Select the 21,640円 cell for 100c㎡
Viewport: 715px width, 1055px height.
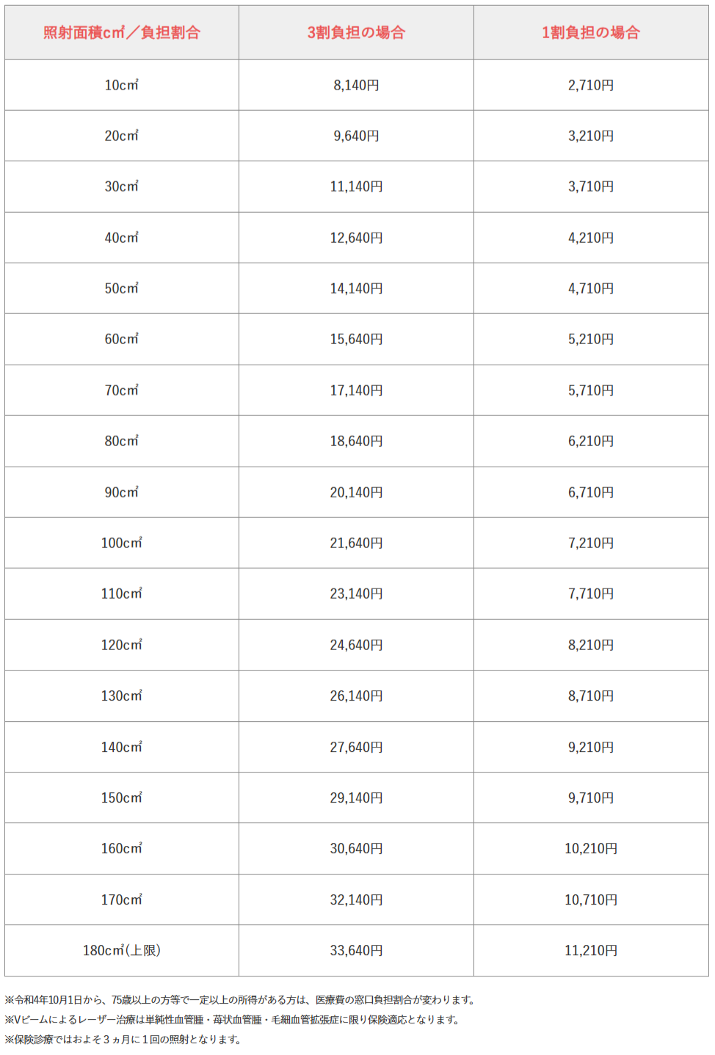click(356, 543)
